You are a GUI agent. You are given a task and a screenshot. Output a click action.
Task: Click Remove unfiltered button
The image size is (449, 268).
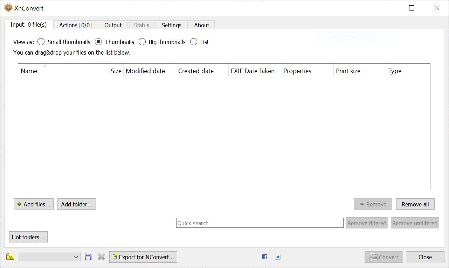tap(415, 223)
